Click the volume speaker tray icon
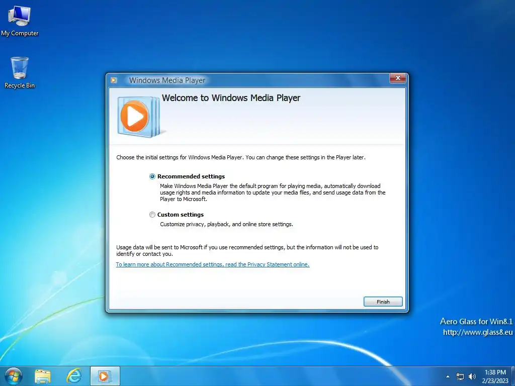Viewport: 515px width, 386px height. [472, 376]
